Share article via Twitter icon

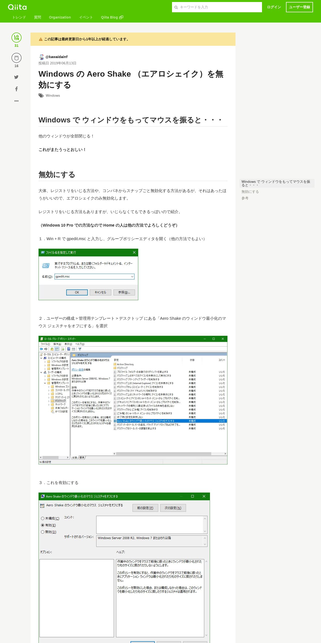16,77
